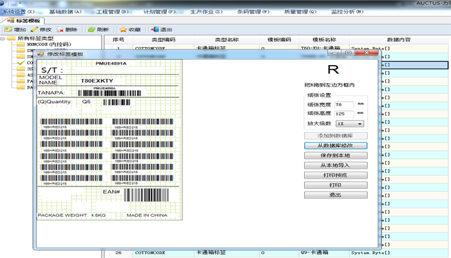Click the T80EXKTY model name text on label
The height and width of the screenshot is (258, 451).
(x=97, y=81)
